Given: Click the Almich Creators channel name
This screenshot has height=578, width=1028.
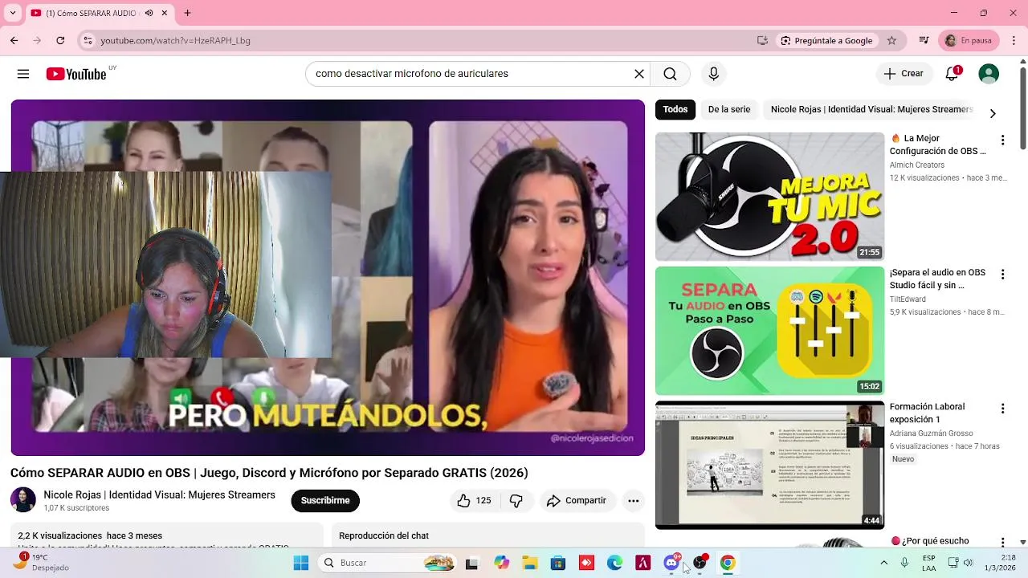Looking at the screenshot, I should pos(917,165).
